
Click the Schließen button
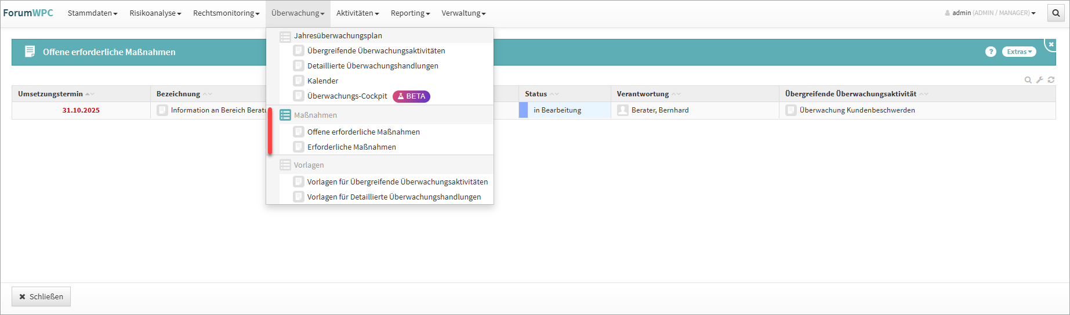pos(41,296)
